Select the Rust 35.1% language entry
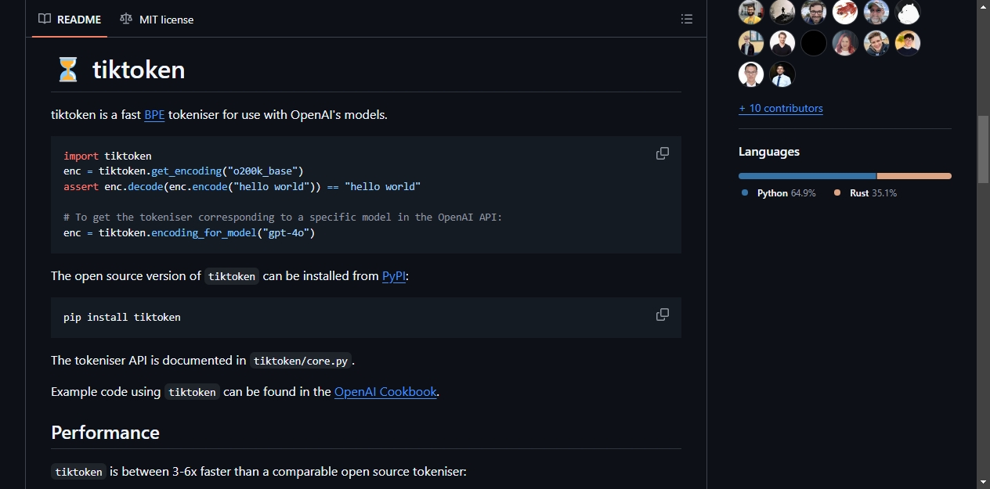Image resolution: width=990 pixels, height=489 pixels. 865,192
